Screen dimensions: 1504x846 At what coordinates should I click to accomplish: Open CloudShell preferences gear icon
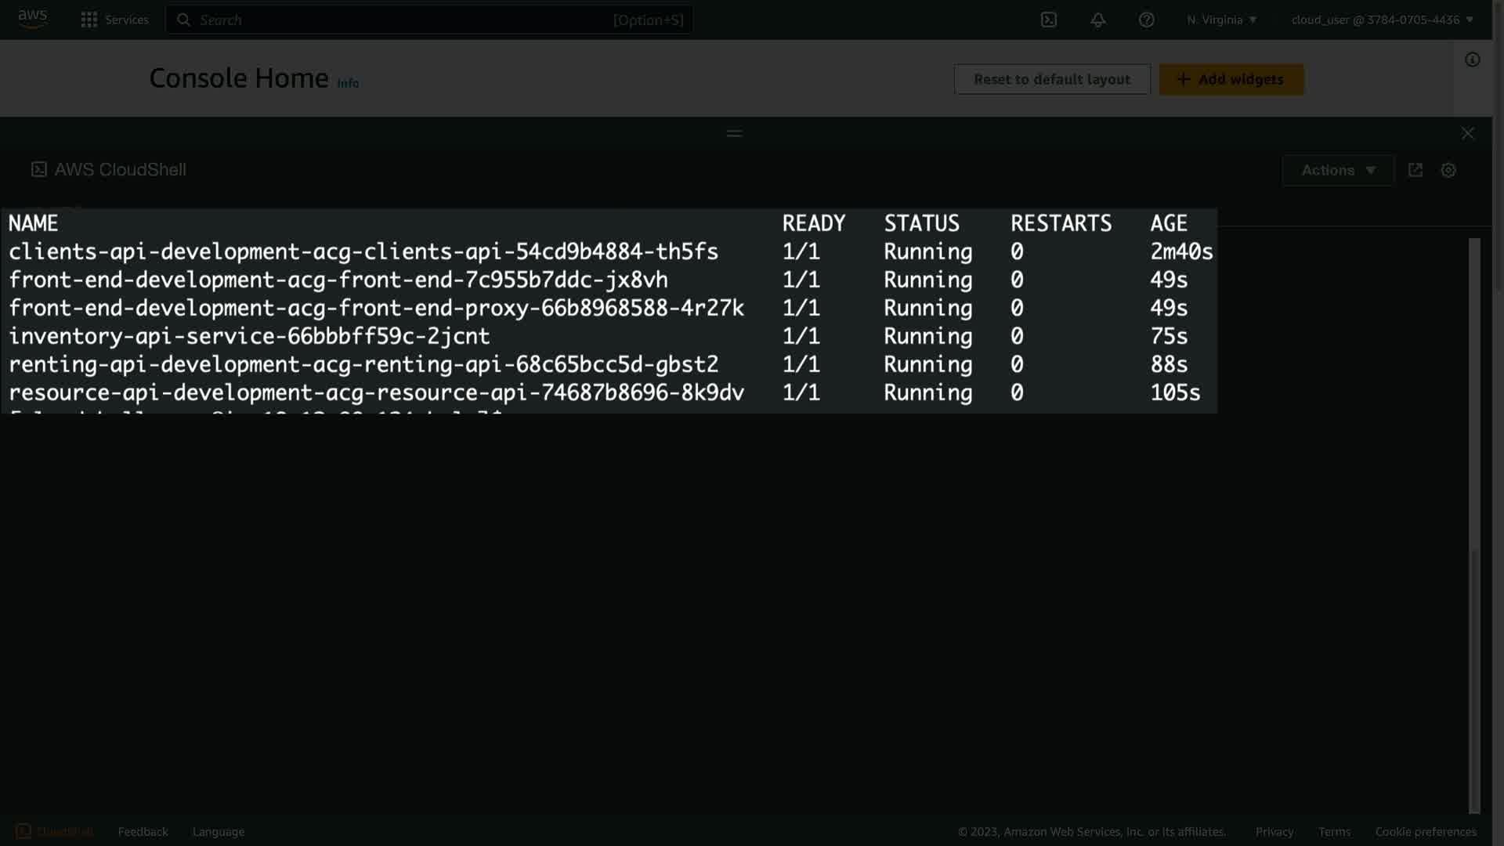1448,170
